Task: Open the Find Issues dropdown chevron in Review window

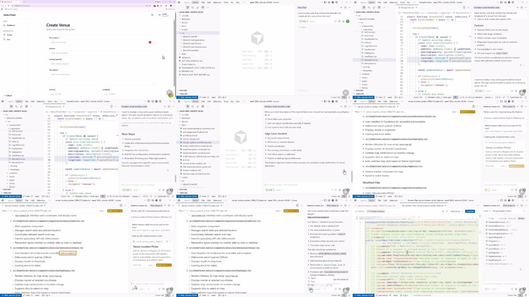Action: click(462, 211)
